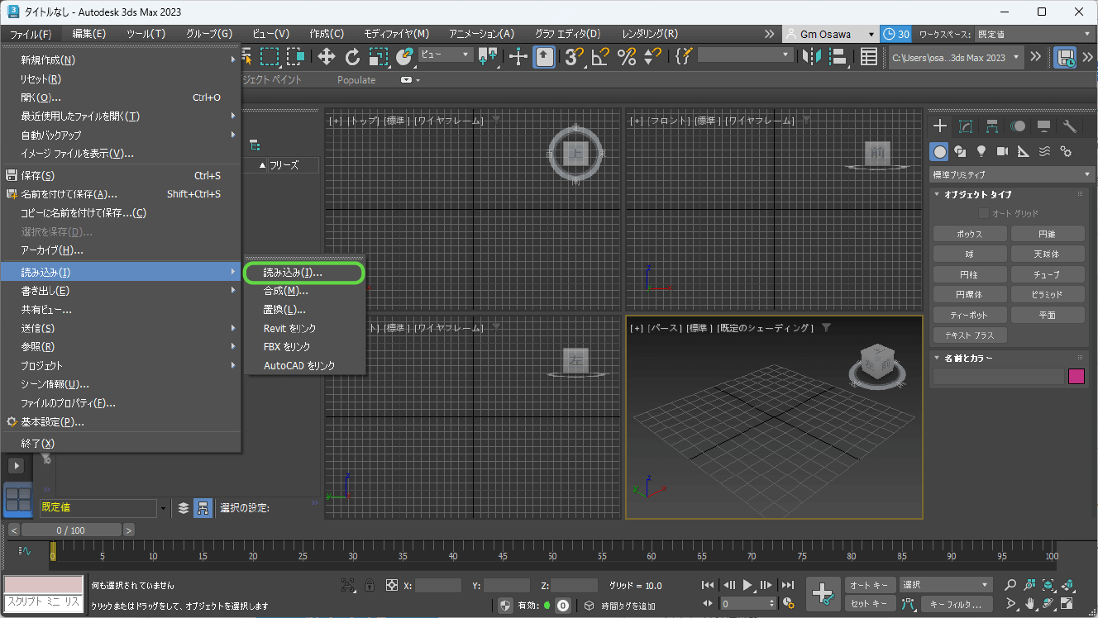Click the Mirror tool icon
This screenshot has height=618, width=1098.
pos(813,56)
